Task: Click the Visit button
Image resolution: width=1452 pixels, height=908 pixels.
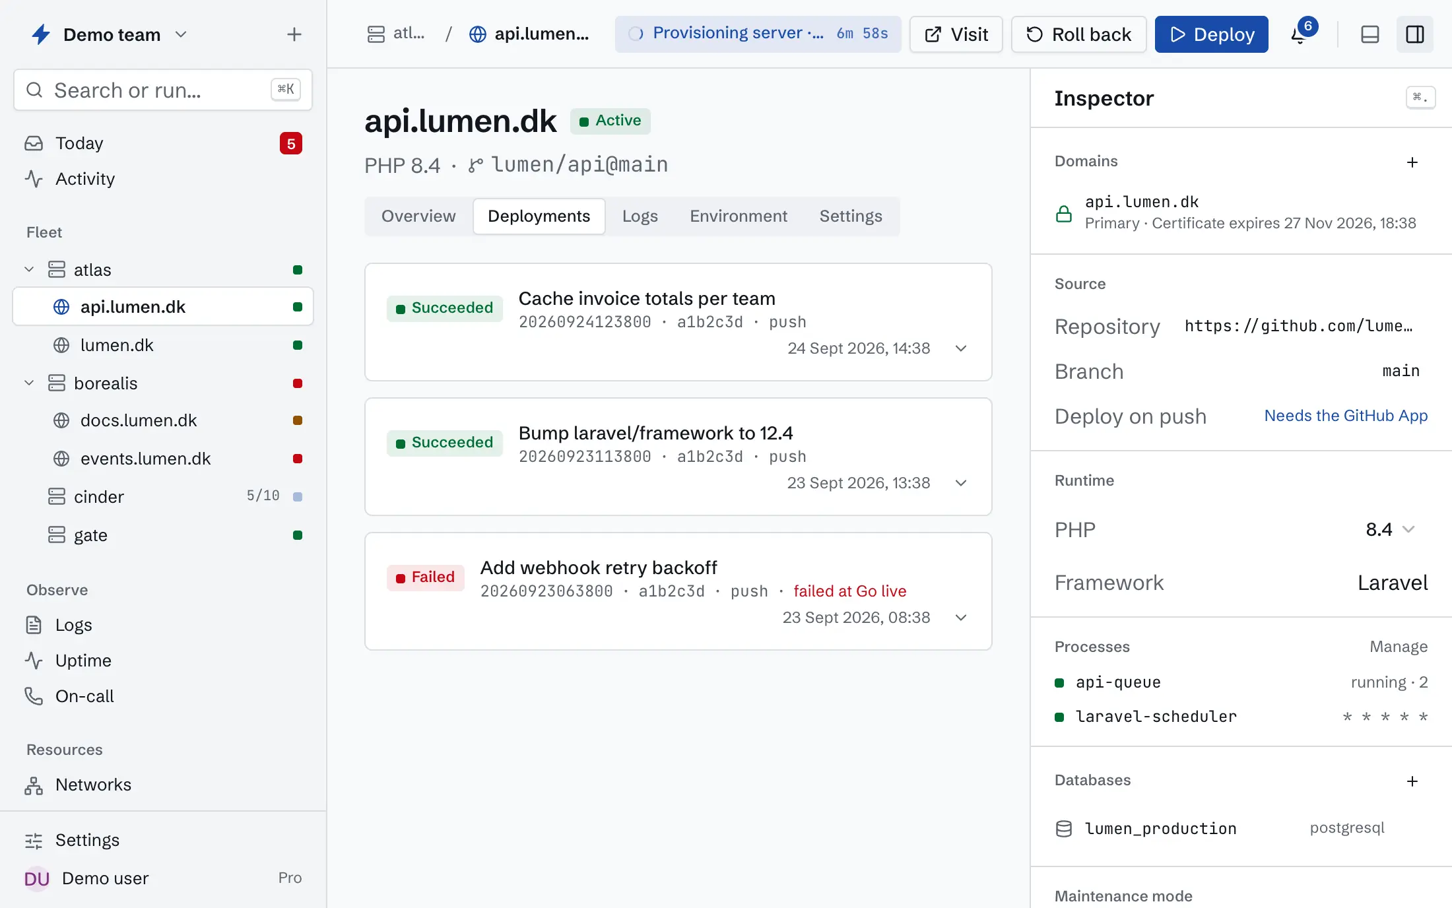Action: (956, 34)
